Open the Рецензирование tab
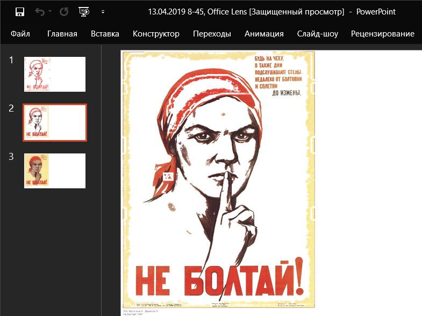422x316 pixels. point(382,34)
